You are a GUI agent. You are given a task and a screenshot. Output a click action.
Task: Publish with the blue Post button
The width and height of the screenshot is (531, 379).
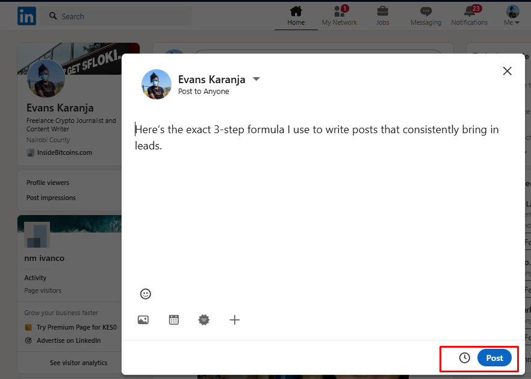494,358
